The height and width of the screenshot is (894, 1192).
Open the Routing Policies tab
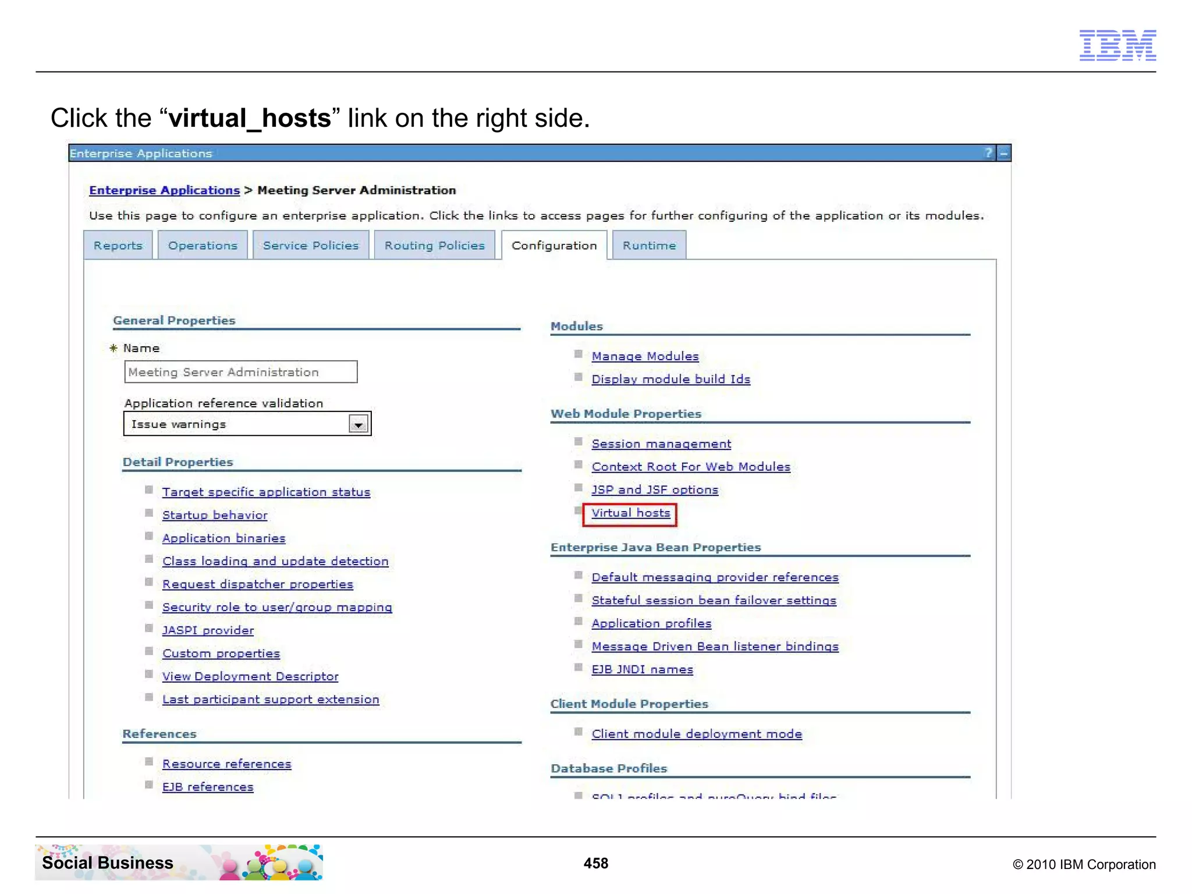434,246
